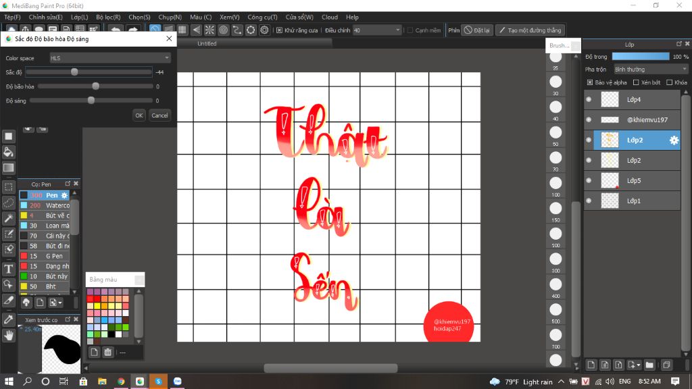
Task: Hide the Lớp5 layer
Action: [x=589, y=180]
